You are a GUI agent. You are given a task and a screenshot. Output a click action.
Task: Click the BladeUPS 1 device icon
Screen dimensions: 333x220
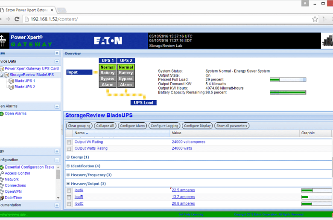pos(11,81)
